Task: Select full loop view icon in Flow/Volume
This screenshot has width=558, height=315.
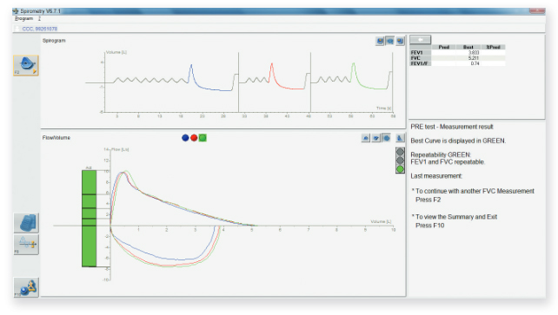Action: coord(387,138)
